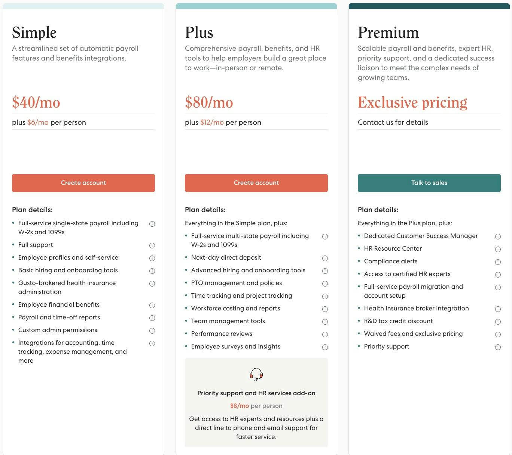Create account for the Simple plan
Screen dimensions: 512x455
[83, 183]
